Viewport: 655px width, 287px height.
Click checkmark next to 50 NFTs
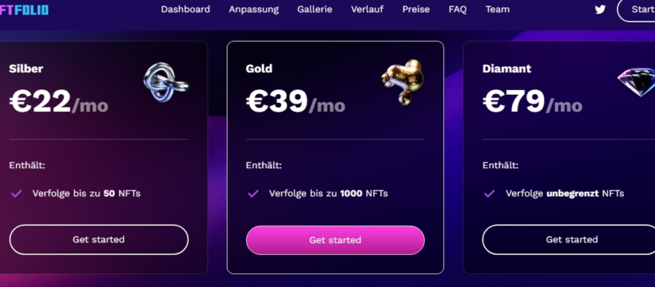(x=16, y=194)
